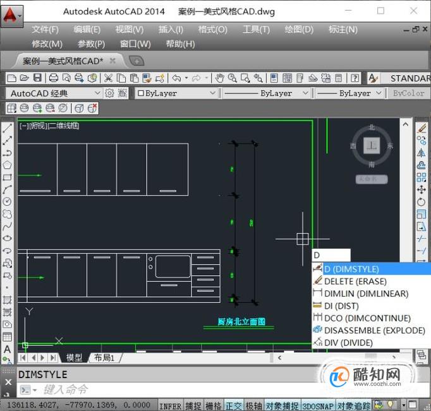The height and width of the screenshot is (411, 431).
Task: Choose DCO (DIMCONTINUE) from suggestions
Action: (x=372, y=318)
